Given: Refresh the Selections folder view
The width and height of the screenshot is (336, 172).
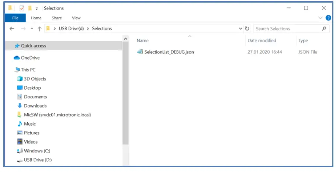Looking at the screenshot, I should (247, 29).
